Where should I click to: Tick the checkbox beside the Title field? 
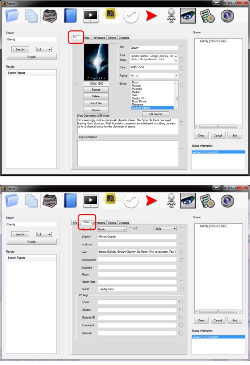tap(181, 48)
